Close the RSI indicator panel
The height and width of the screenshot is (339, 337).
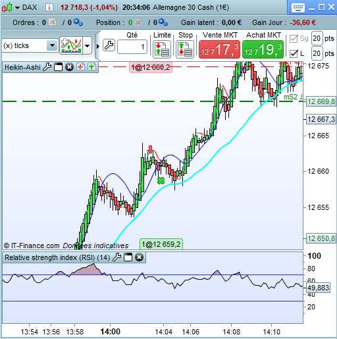(139, 257)
